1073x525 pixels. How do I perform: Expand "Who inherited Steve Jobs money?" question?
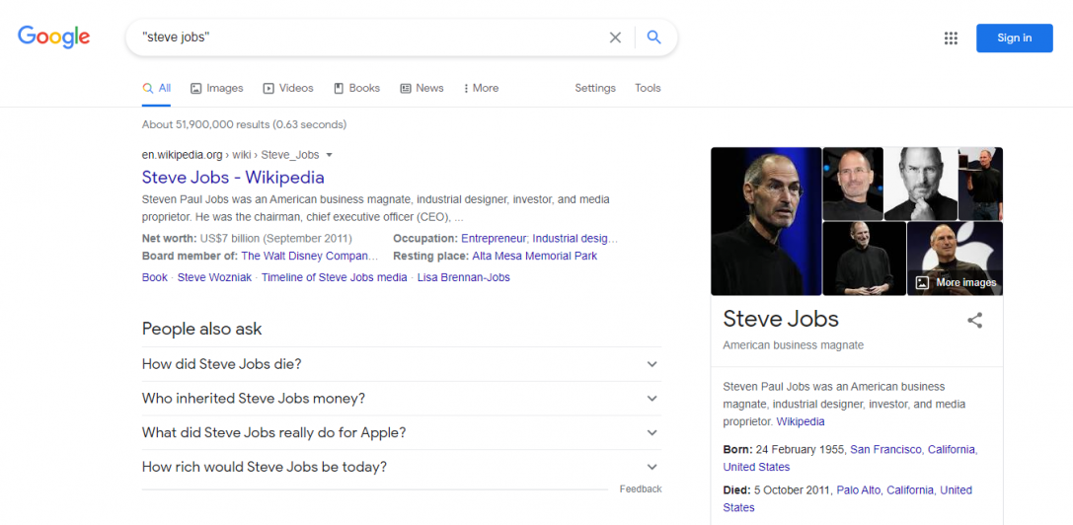pyautogui.click(x=402, y=399)
